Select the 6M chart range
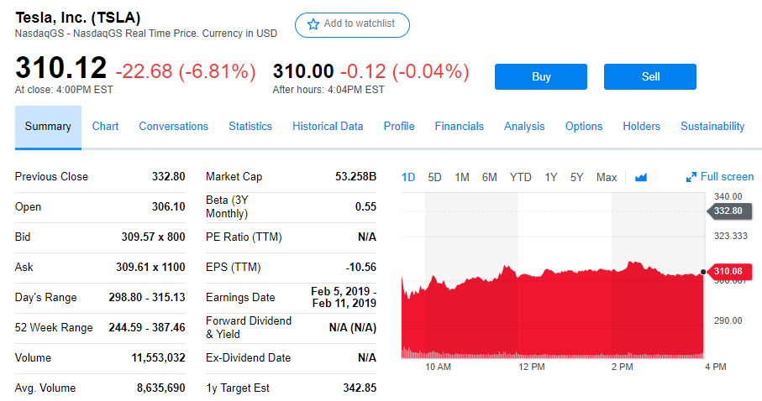This screenshot has width=762, height=401. pyautogui.click(x=489, y=178)
